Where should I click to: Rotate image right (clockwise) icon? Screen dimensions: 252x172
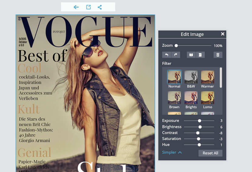176,55
